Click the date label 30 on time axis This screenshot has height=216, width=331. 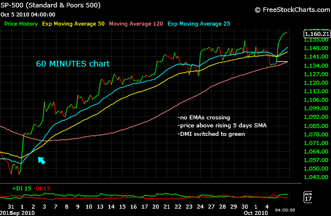point(245,207)
